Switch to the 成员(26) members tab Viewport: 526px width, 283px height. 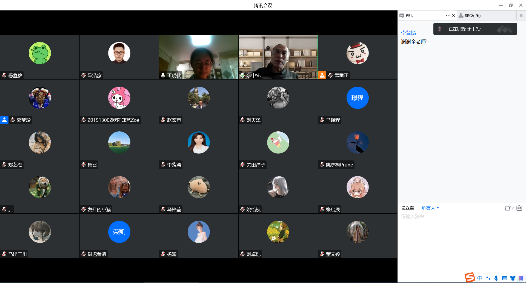click(x=472, y=15)
